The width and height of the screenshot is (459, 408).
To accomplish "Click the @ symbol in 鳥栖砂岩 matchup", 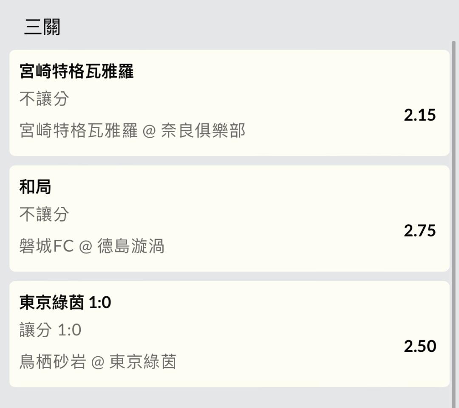I will pos(98,362).
